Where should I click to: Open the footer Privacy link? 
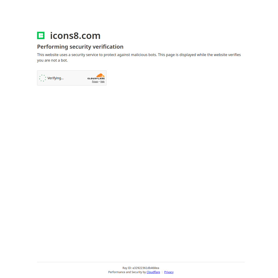[x=169, y=272]
